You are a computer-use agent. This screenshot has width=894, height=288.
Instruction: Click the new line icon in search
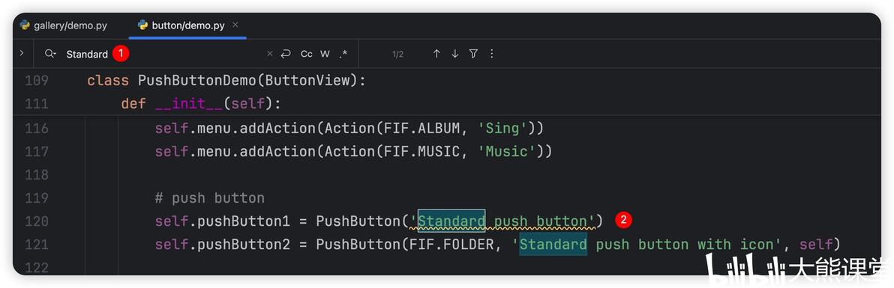click(286, 54)
